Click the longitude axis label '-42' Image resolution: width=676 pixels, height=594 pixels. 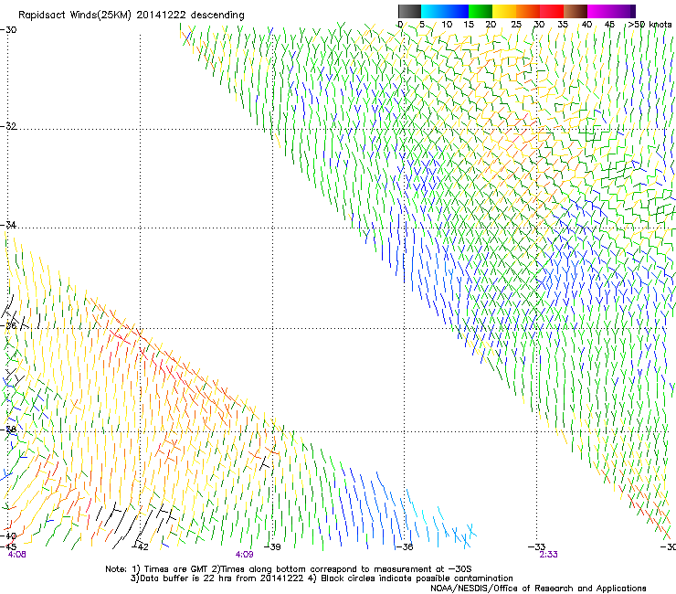pyautogui.click(x=140, y=546)
